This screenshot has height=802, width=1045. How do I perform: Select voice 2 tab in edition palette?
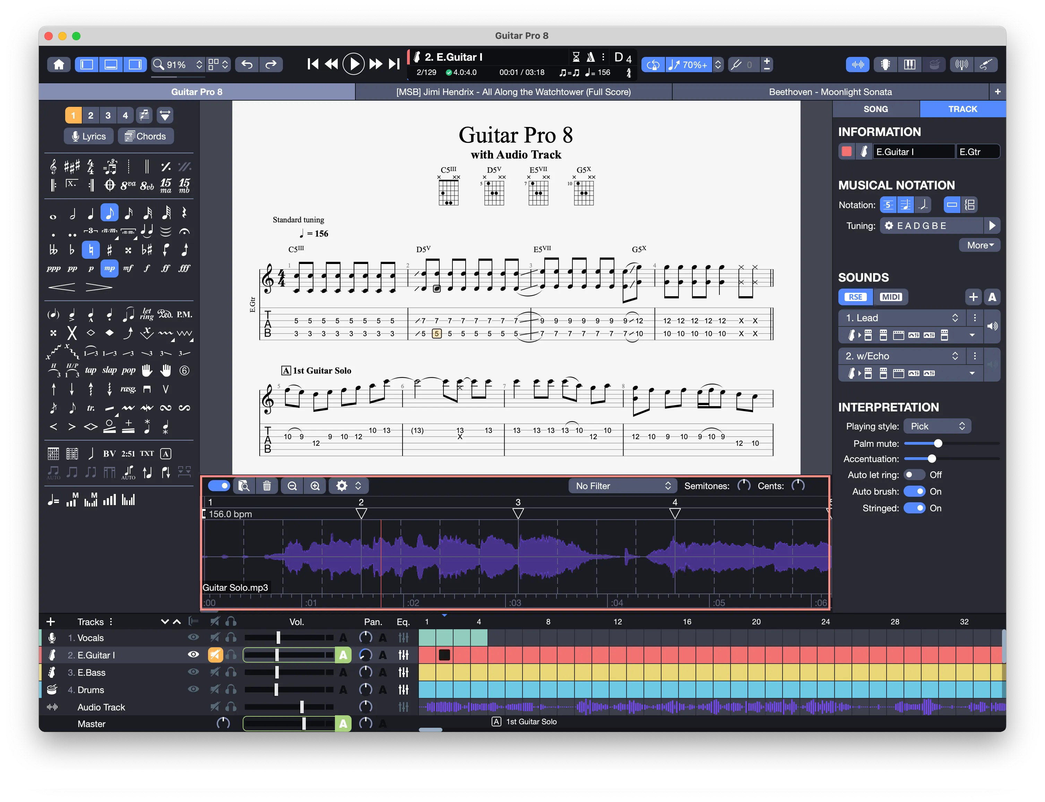[90, 115]
